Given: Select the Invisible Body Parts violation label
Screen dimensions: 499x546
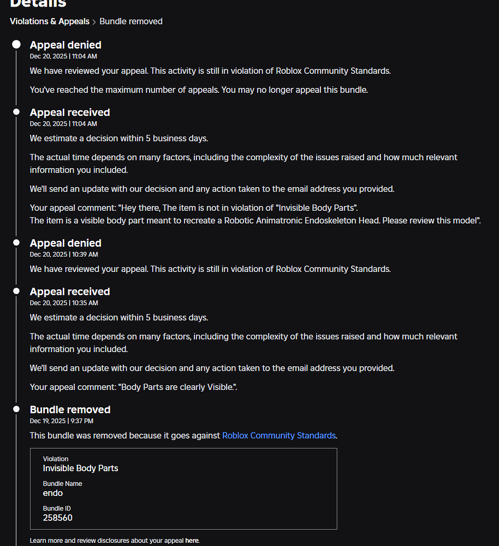Looking at the screenshot, I should (80, 468).
